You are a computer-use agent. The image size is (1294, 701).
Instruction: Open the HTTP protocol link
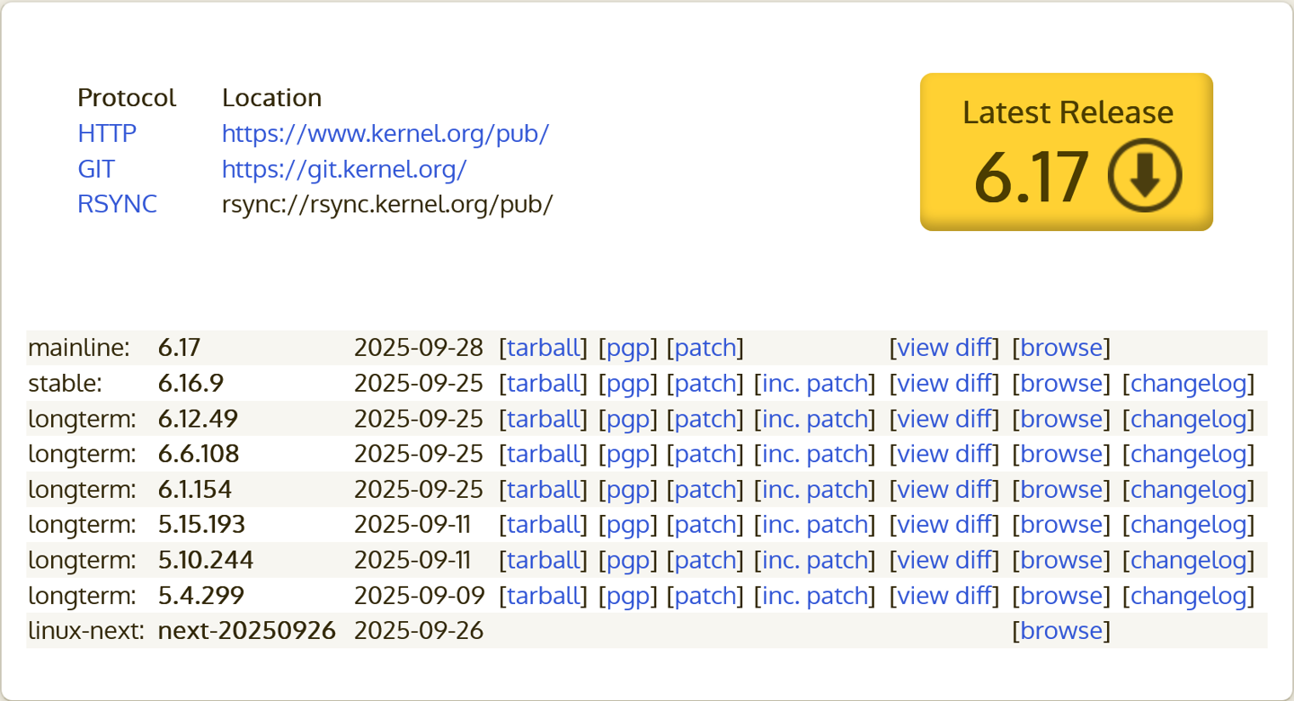tap(106, 133)
